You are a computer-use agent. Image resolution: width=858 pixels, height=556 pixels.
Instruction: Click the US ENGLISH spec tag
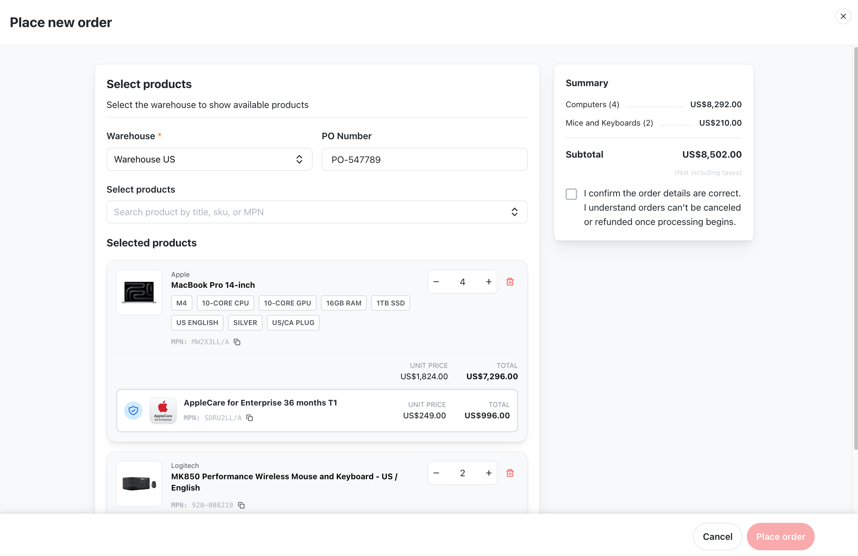[197, 322]
